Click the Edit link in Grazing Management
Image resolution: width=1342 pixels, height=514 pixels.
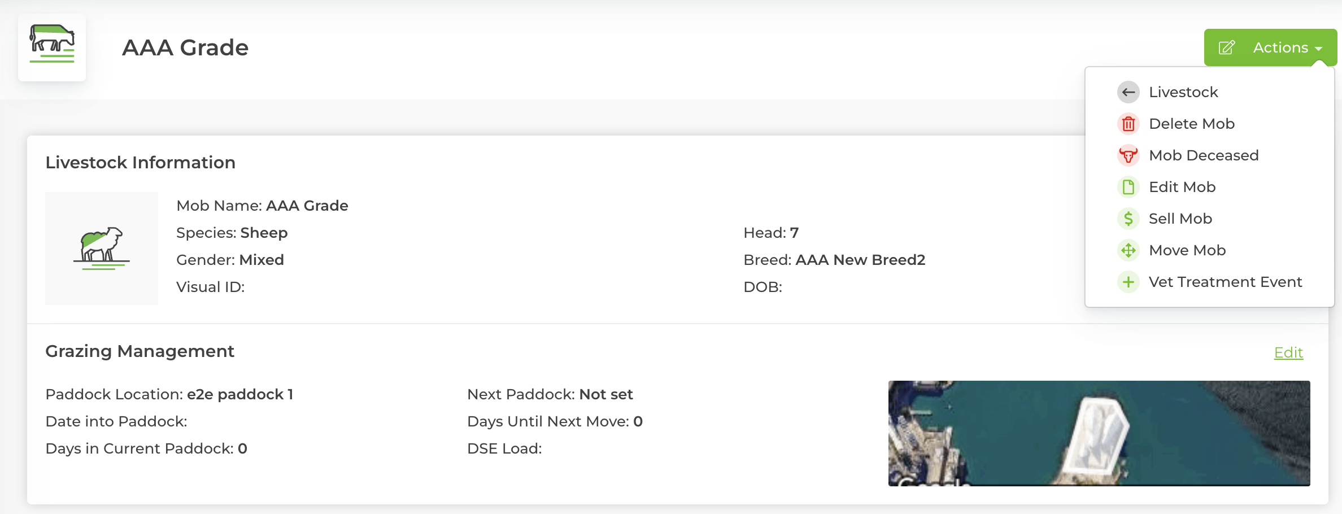click(1288, 352)
